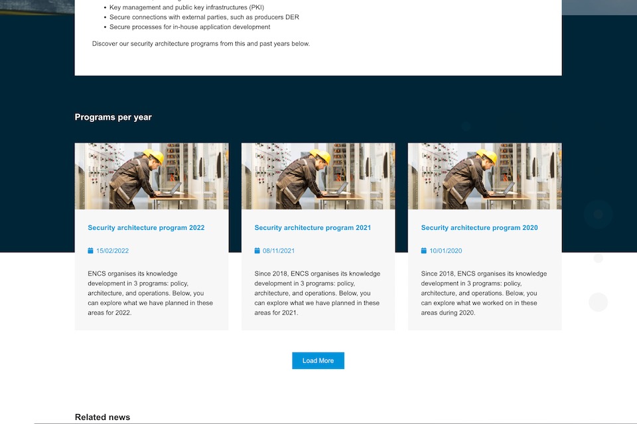Click calendar icon beside 10/01/2020
The image size is (637, 424).
click(424, 250)
